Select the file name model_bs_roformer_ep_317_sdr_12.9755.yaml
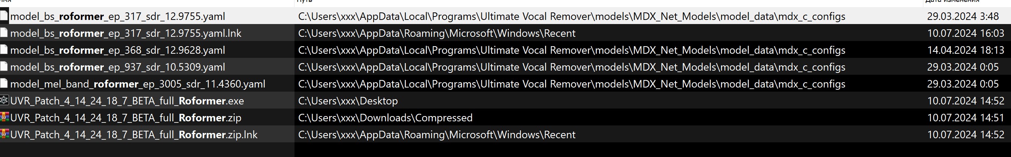1011x157 pixels. (118, 17)
